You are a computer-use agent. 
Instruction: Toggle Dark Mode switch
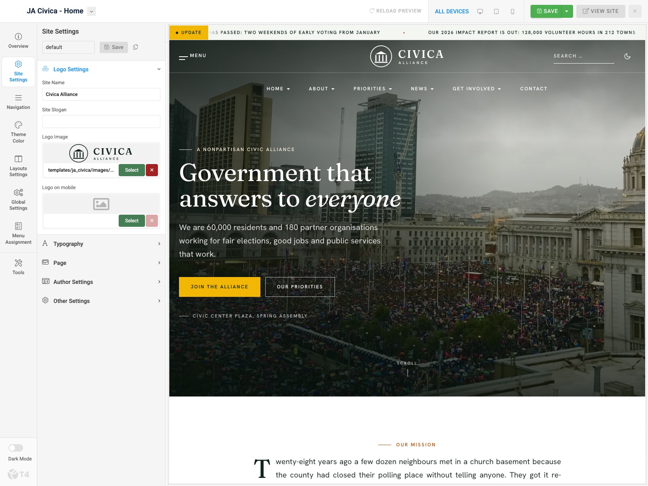tap(16, 448)
